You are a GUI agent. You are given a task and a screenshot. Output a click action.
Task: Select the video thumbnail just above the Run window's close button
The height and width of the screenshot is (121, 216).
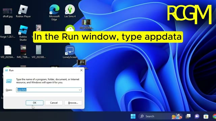81,63
